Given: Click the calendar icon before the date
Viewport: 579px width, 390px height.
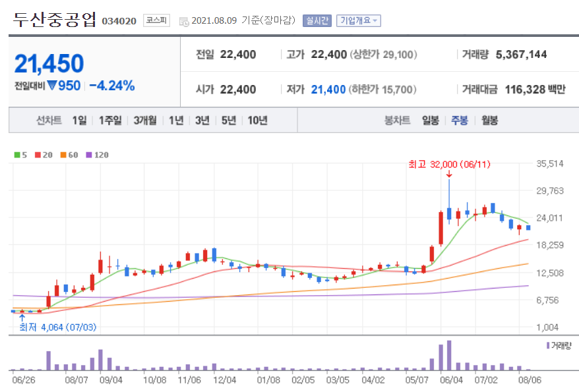Looking at the screenshot, I should pyautogui.click(x=184, y=22).
